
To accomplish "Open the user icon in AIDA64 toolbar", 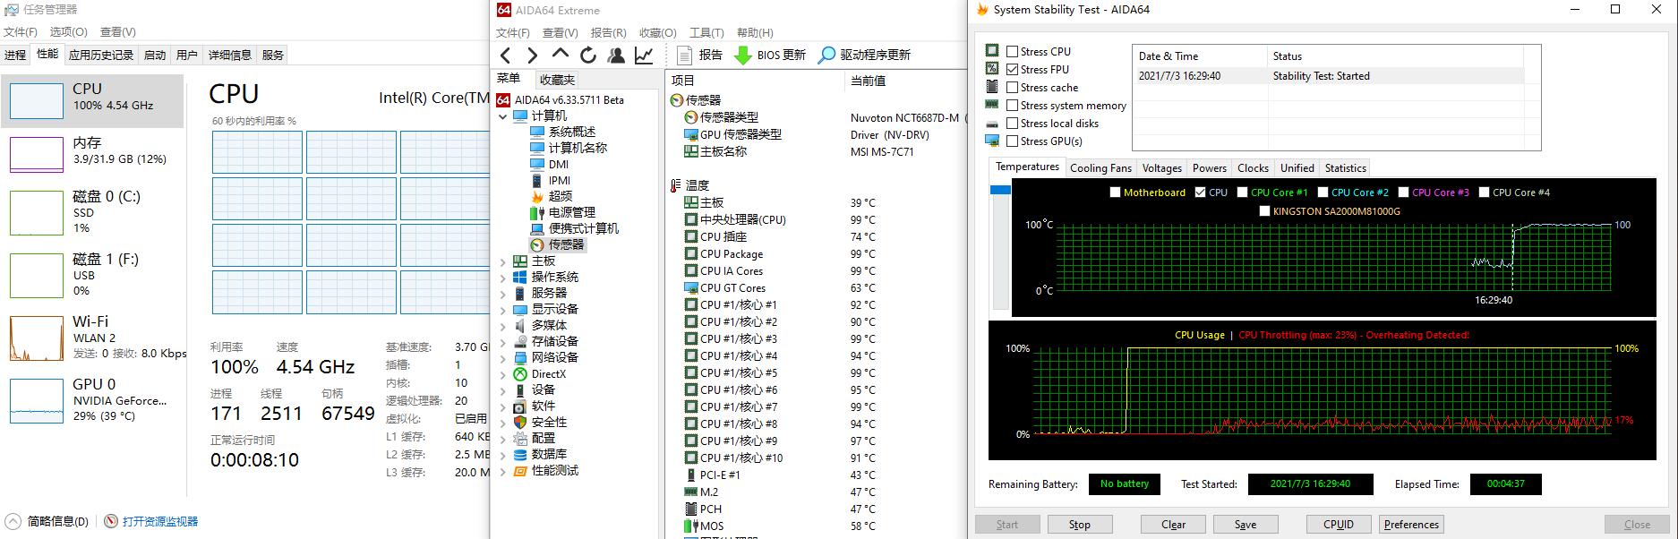I will (616, 56).
